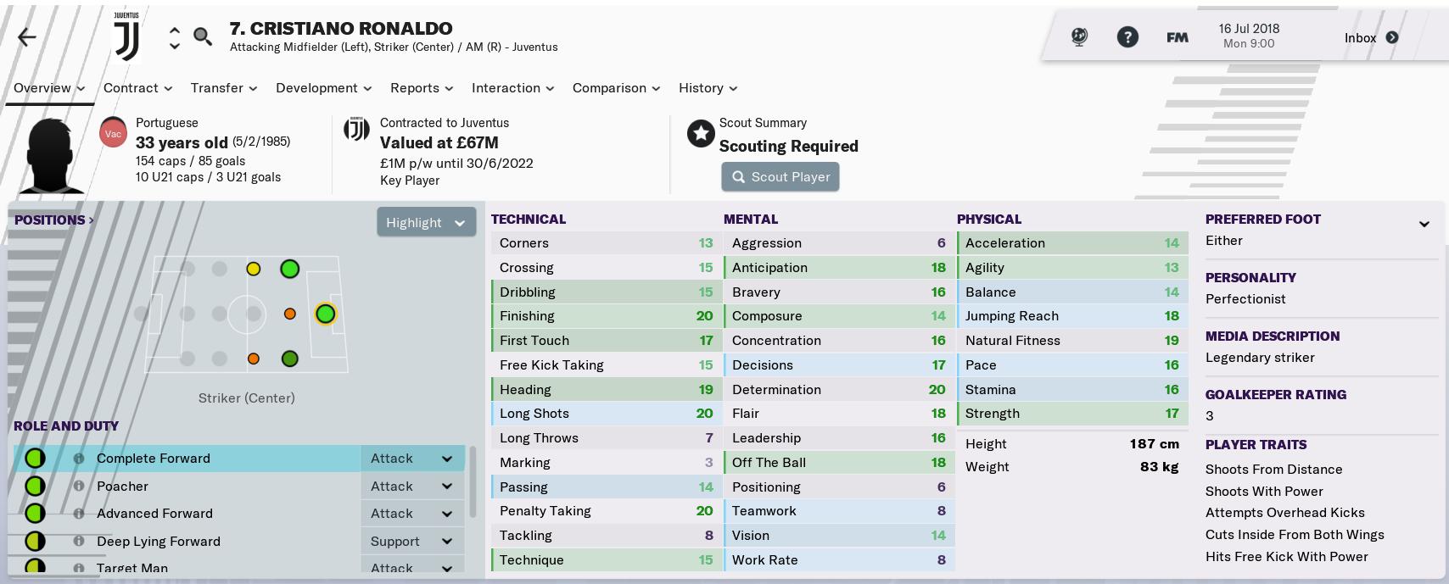
Task: Click the help question mark icon
Action: (x=1127, y=37)
